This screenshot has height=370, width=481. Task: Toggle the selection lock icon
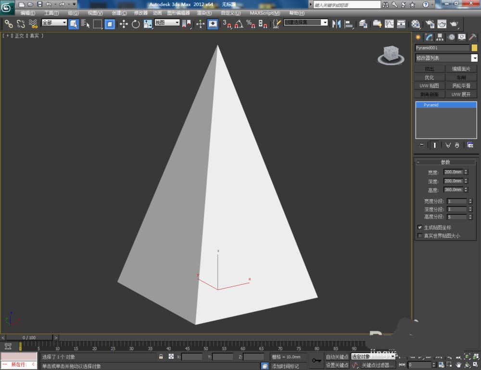(x=161, y=357)
